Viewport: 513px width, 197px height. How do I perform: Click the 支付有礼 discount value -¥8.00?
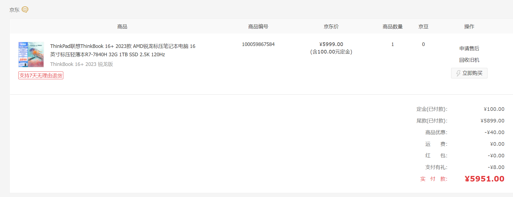[496, 167]
